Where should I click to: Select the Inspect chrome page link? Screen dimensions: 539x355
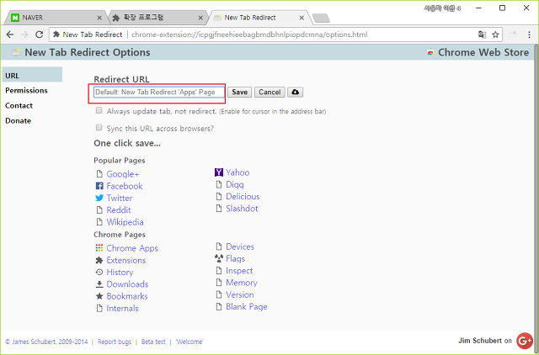click(x=239, y=271)
